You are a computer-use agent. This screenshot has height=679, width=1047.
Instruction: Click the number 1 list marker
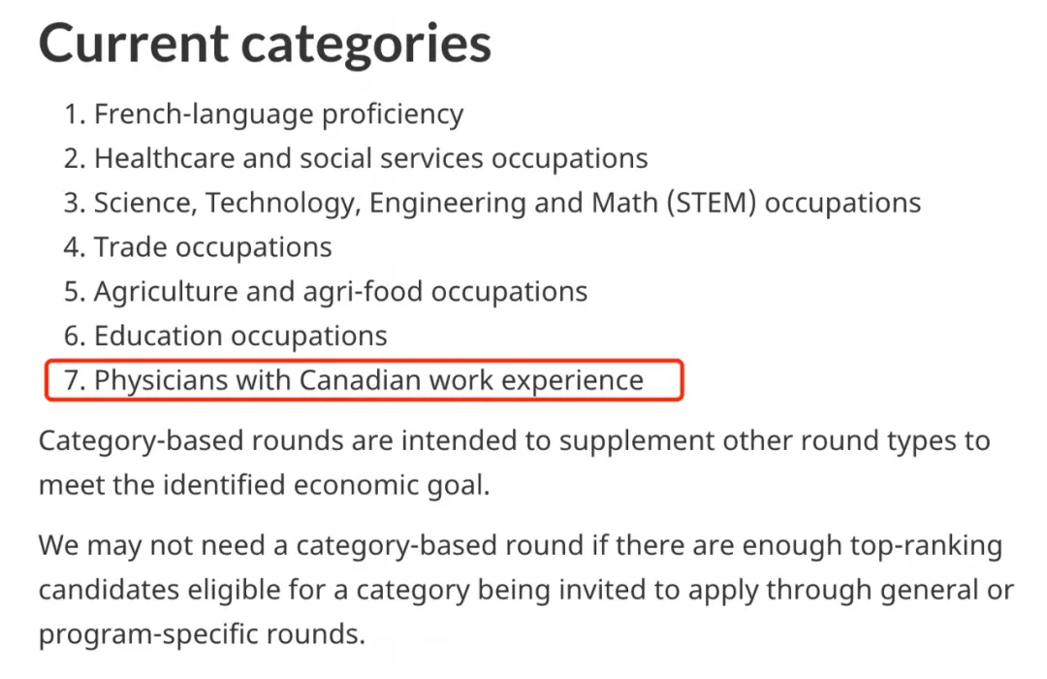coord(74,114)
